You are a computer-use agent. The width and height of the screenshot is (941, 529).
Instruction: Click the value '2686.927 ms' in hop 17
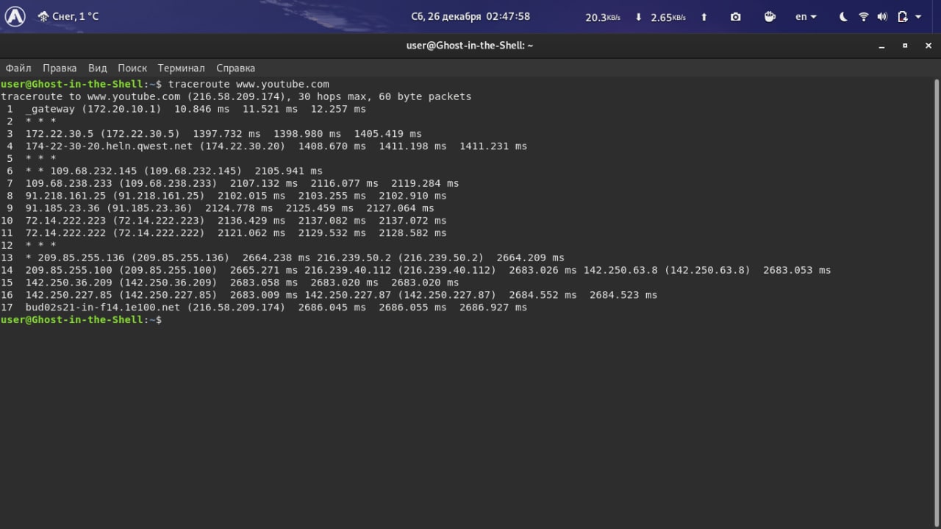pos(493,308)
